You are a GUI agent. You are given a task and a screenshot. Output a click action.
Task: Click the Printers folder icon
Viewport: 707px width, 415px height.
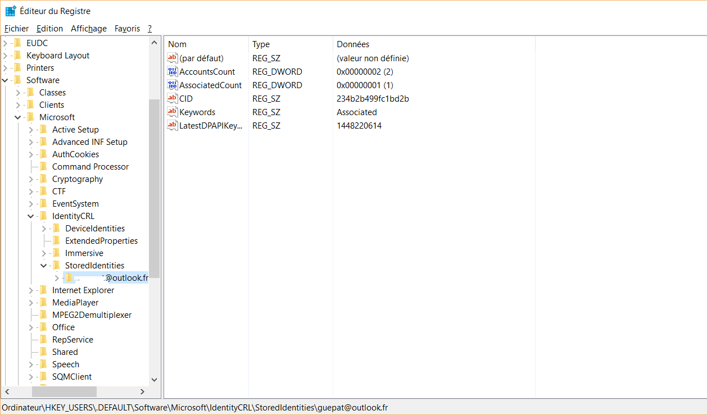pyautogui.click(x=17, y=67)
